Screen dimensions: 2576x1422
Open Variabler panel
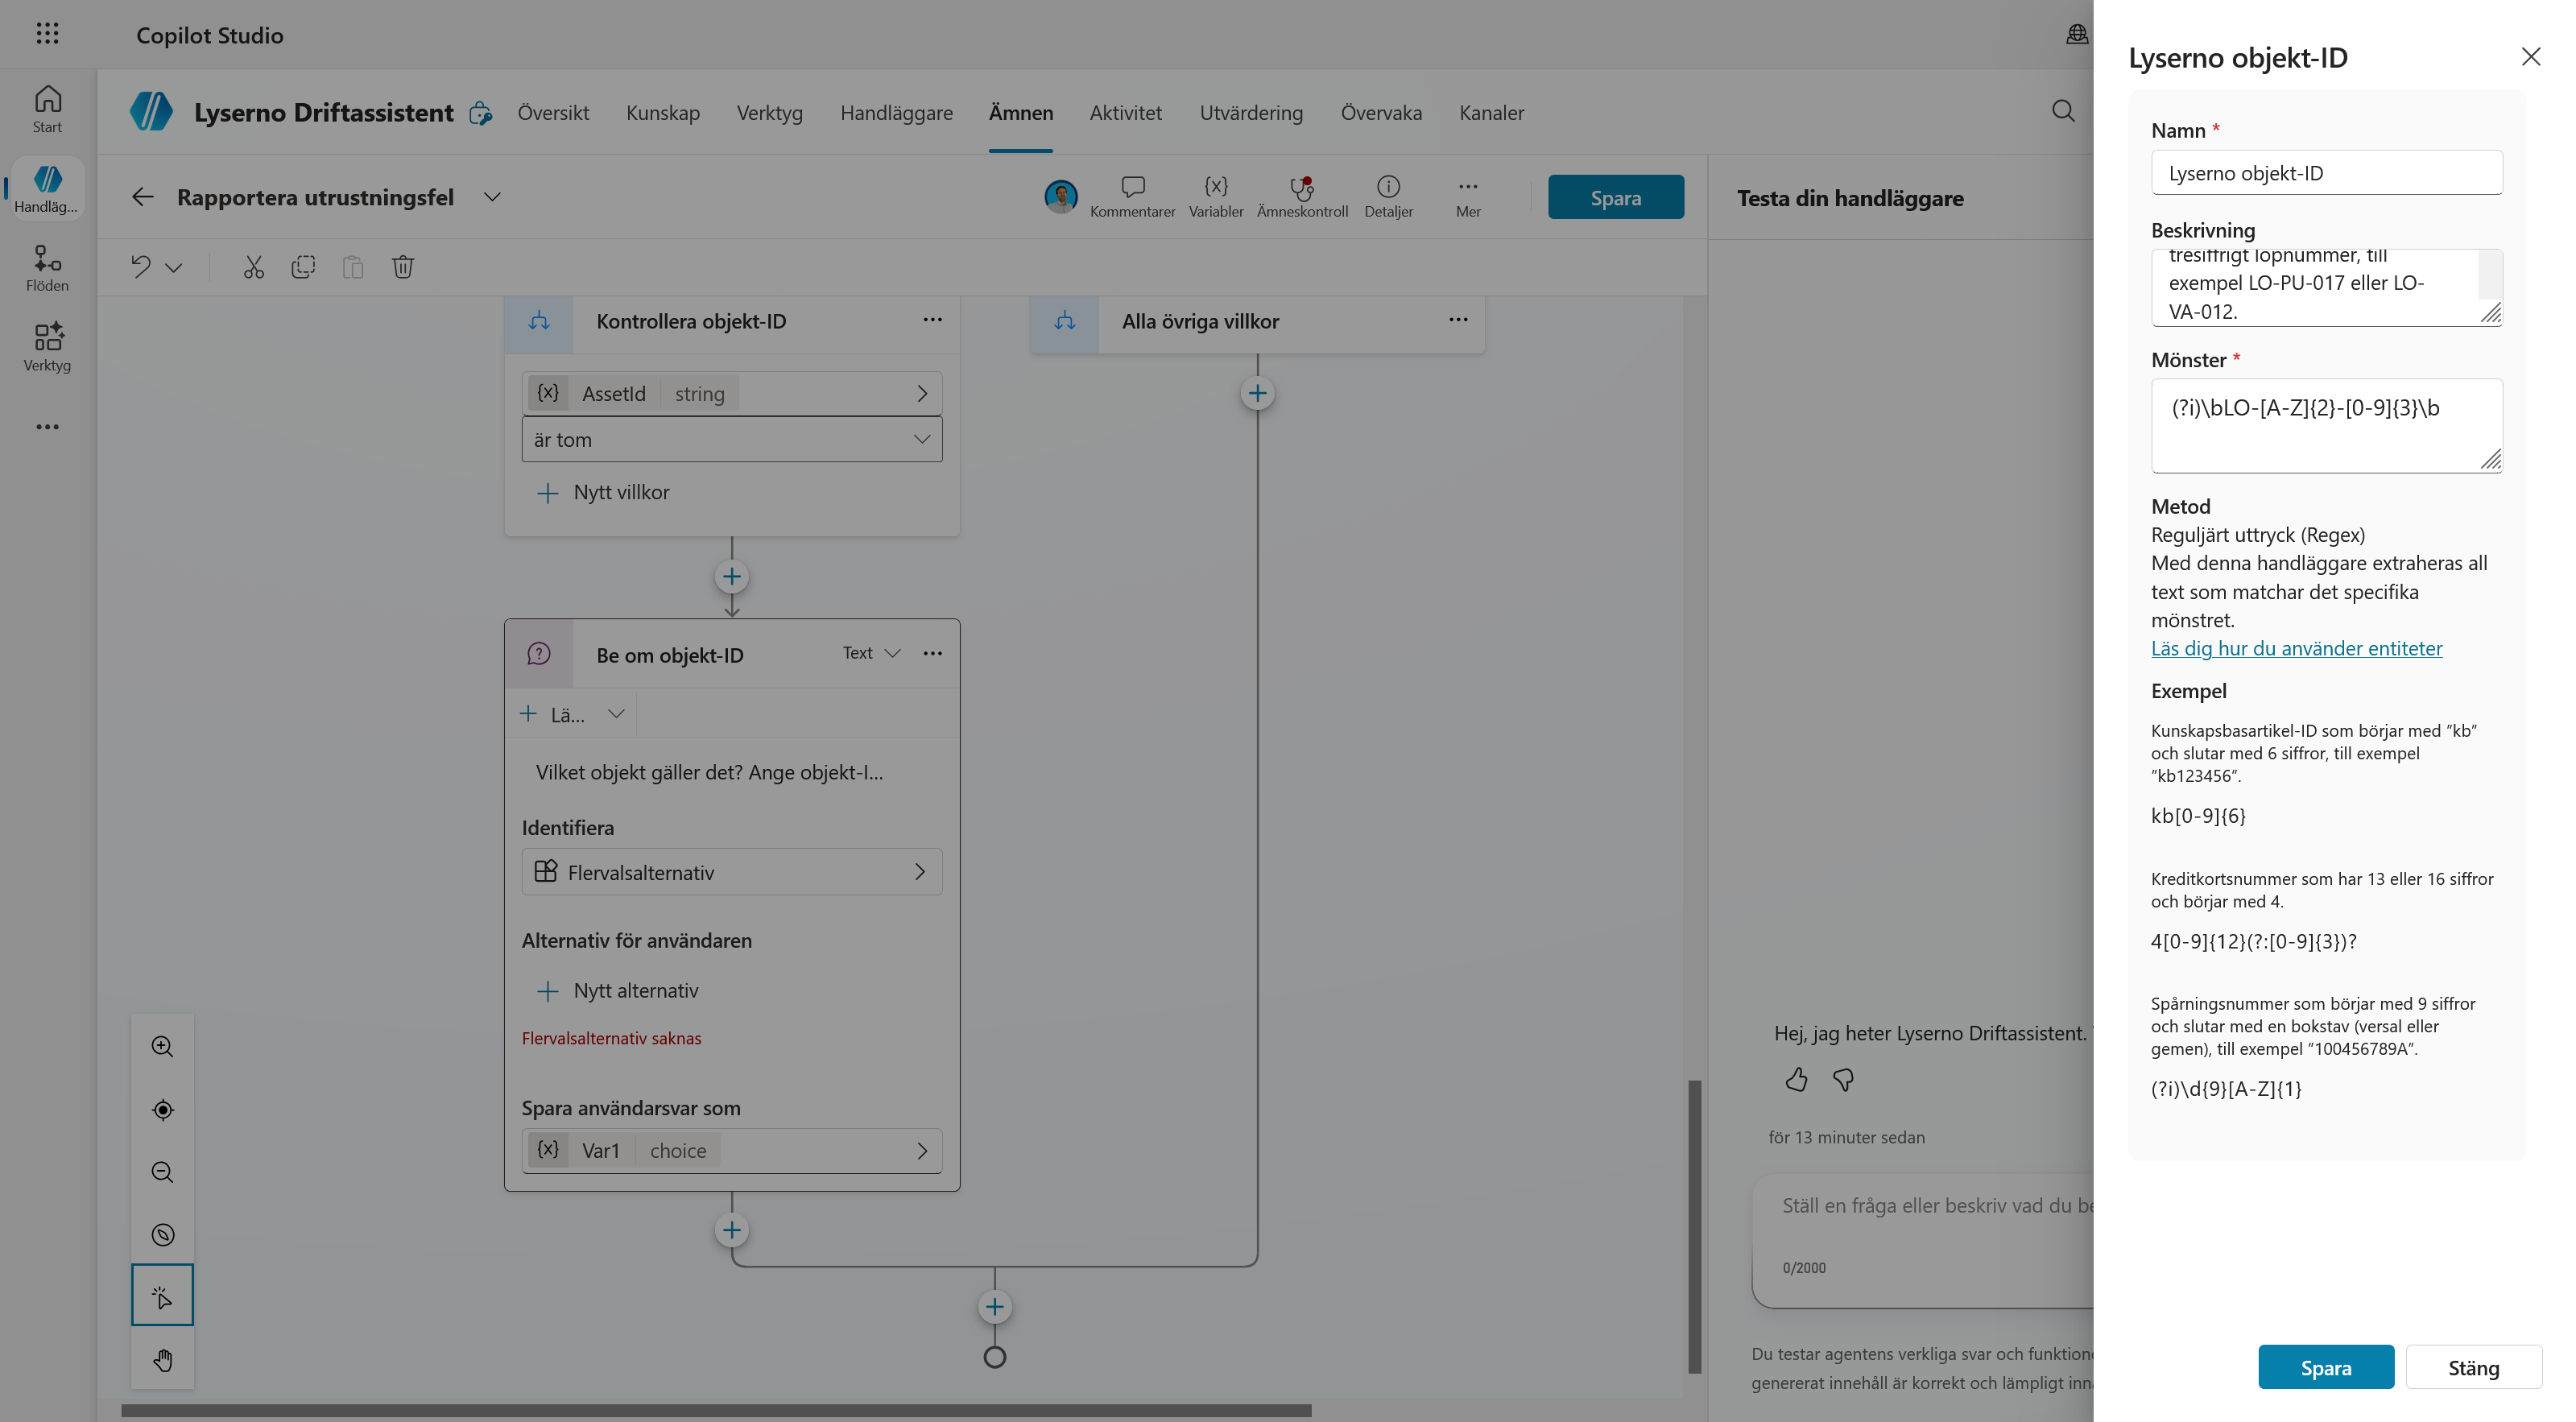pos(1216,197)
